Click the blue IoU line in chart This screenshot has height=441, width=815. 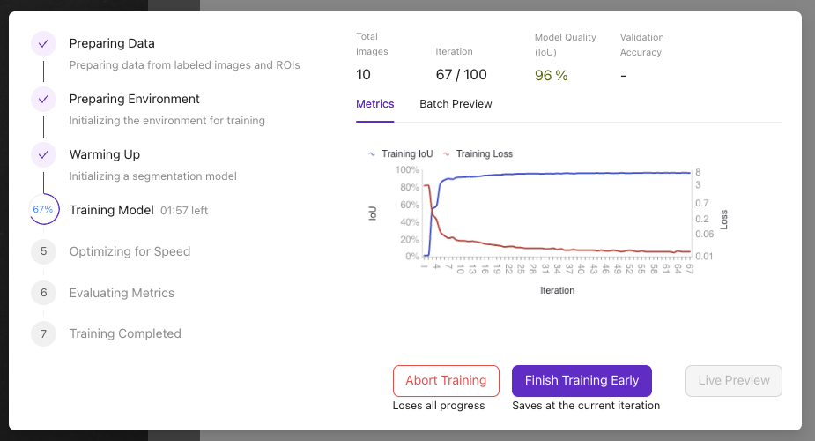[573, 174]
